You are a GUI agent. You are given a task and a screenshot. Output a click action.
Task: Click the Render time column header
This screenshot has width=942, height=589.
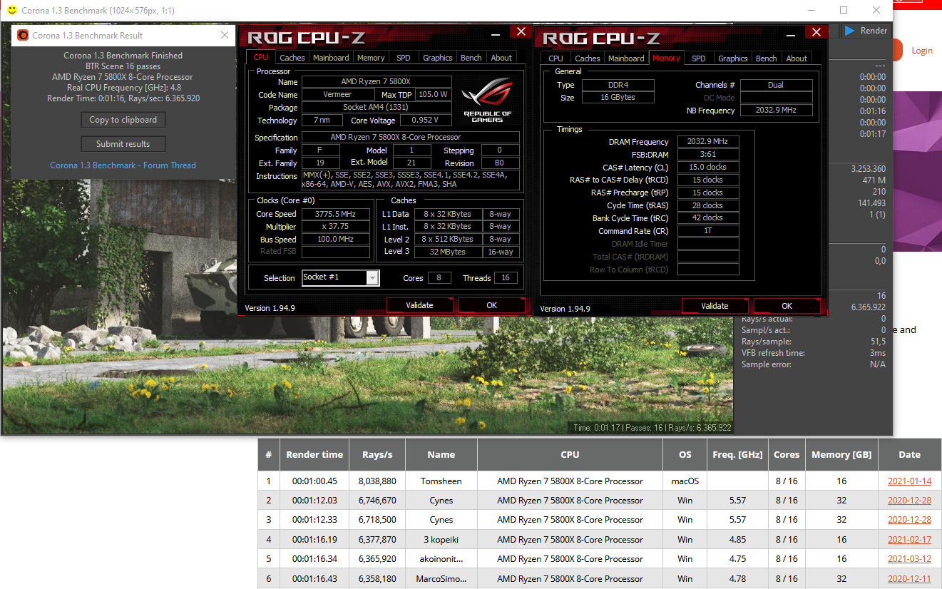(314, 454)
